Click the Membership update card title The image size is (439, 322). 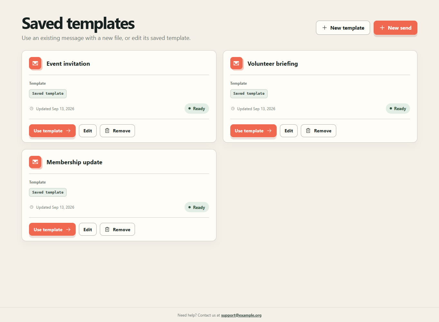coord(74,162)
